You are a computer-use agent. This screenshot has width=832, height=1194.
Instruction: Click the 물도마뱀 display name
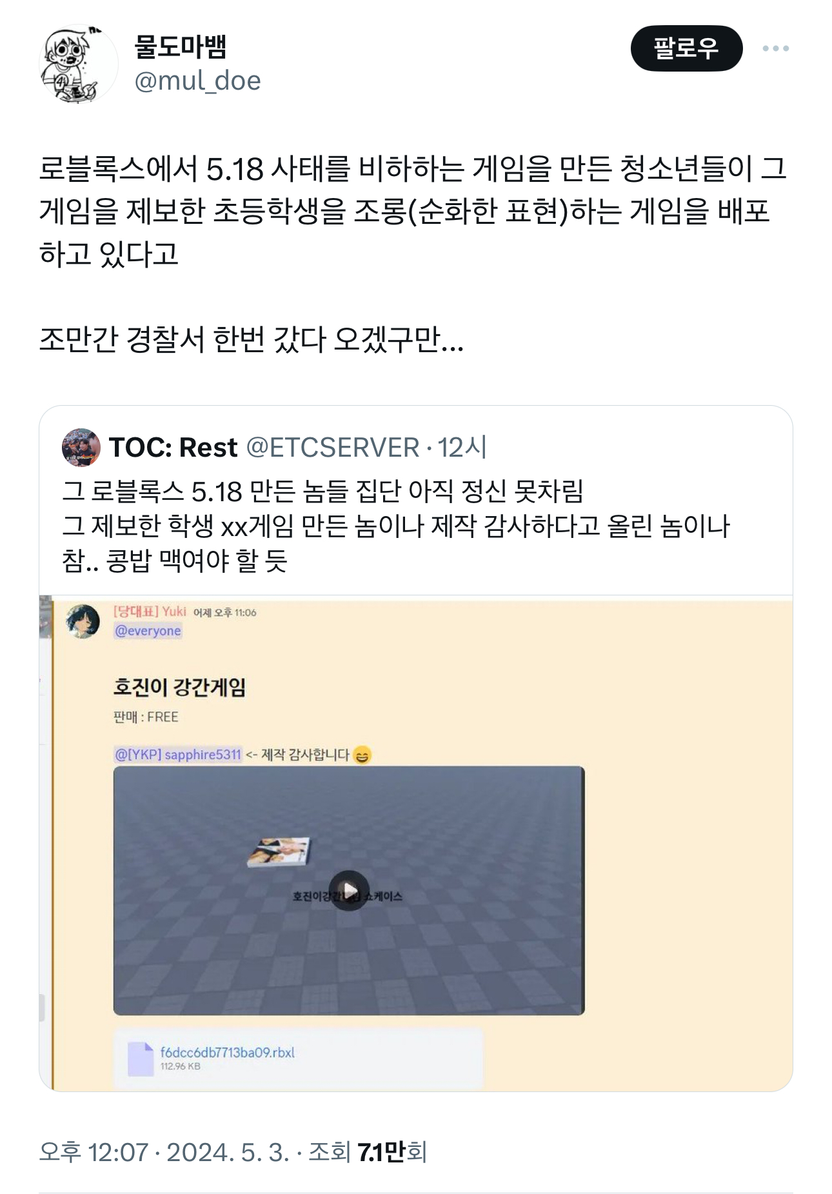coord(181,46)
